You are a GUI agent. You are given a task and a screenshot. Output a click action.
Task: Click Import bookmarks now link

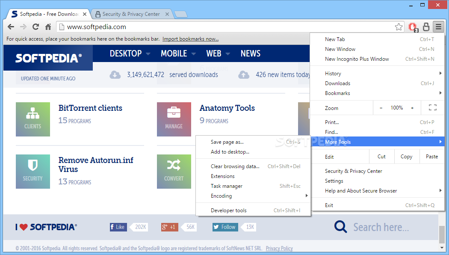pos(190,39)
